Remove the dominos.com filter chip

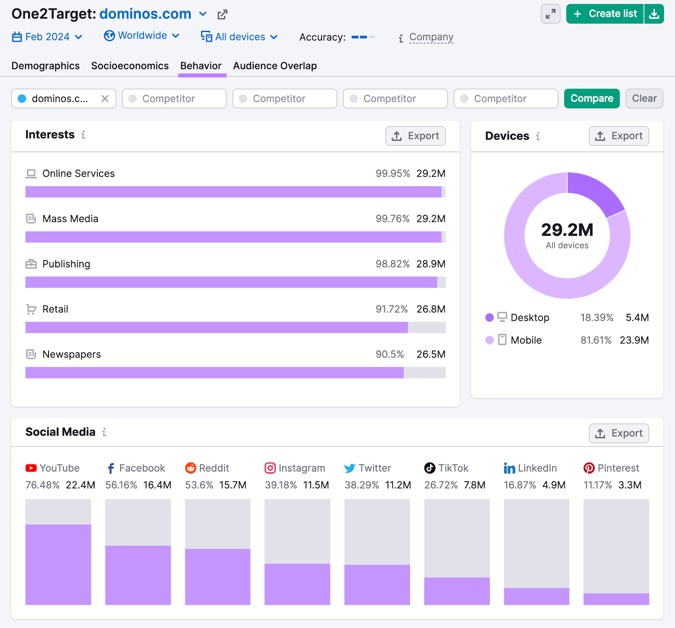[x=105, y=98]
